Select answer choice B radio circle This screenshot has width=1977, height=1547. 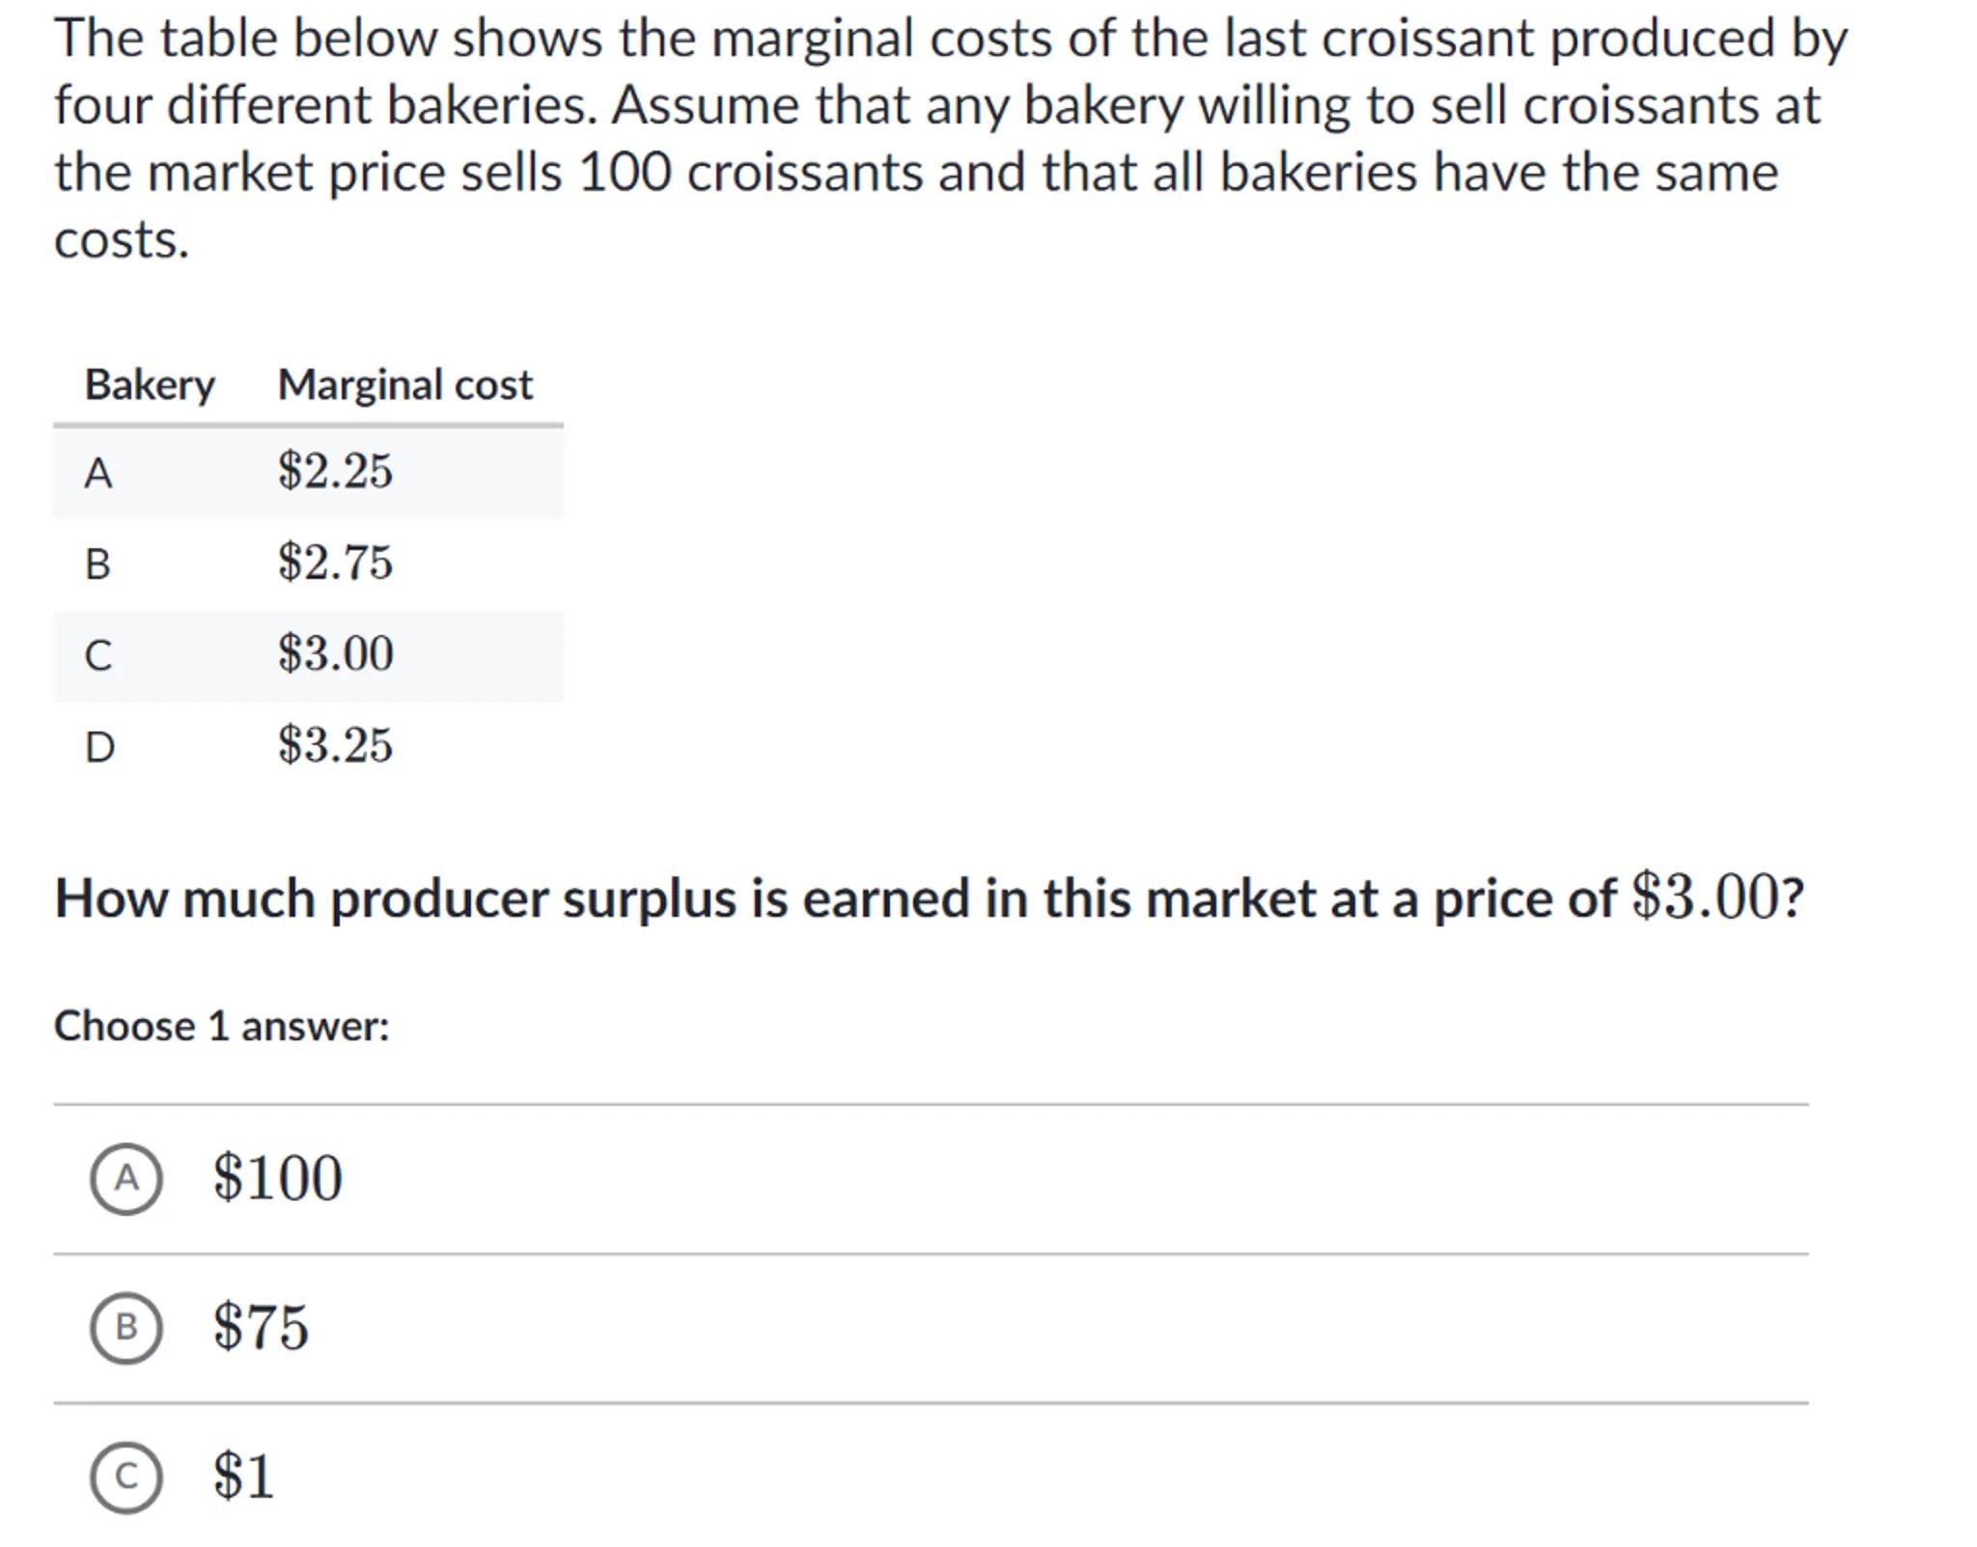125,1327
